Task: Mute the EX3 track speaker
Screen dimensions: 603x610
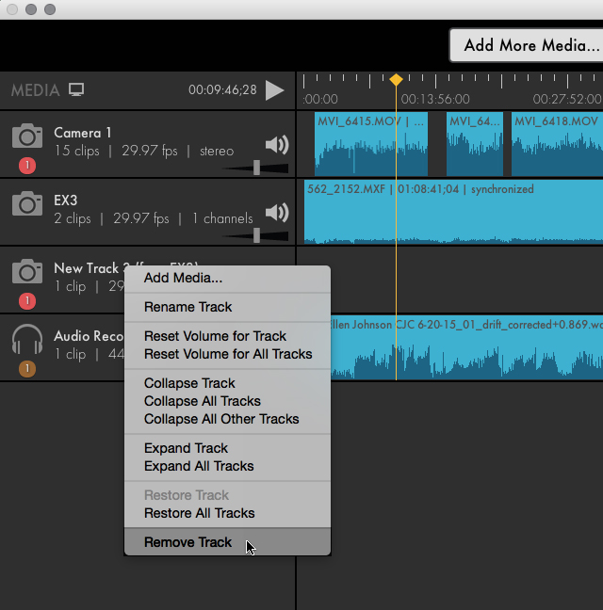Action: (277, 213)
